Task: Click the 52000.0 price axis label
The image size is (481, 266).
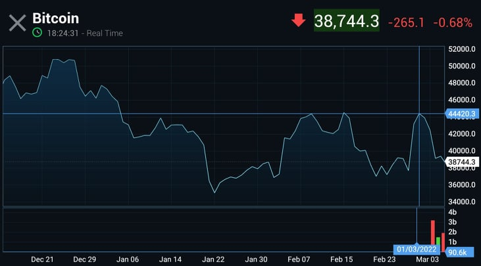Action: click(x=462, y=49)
